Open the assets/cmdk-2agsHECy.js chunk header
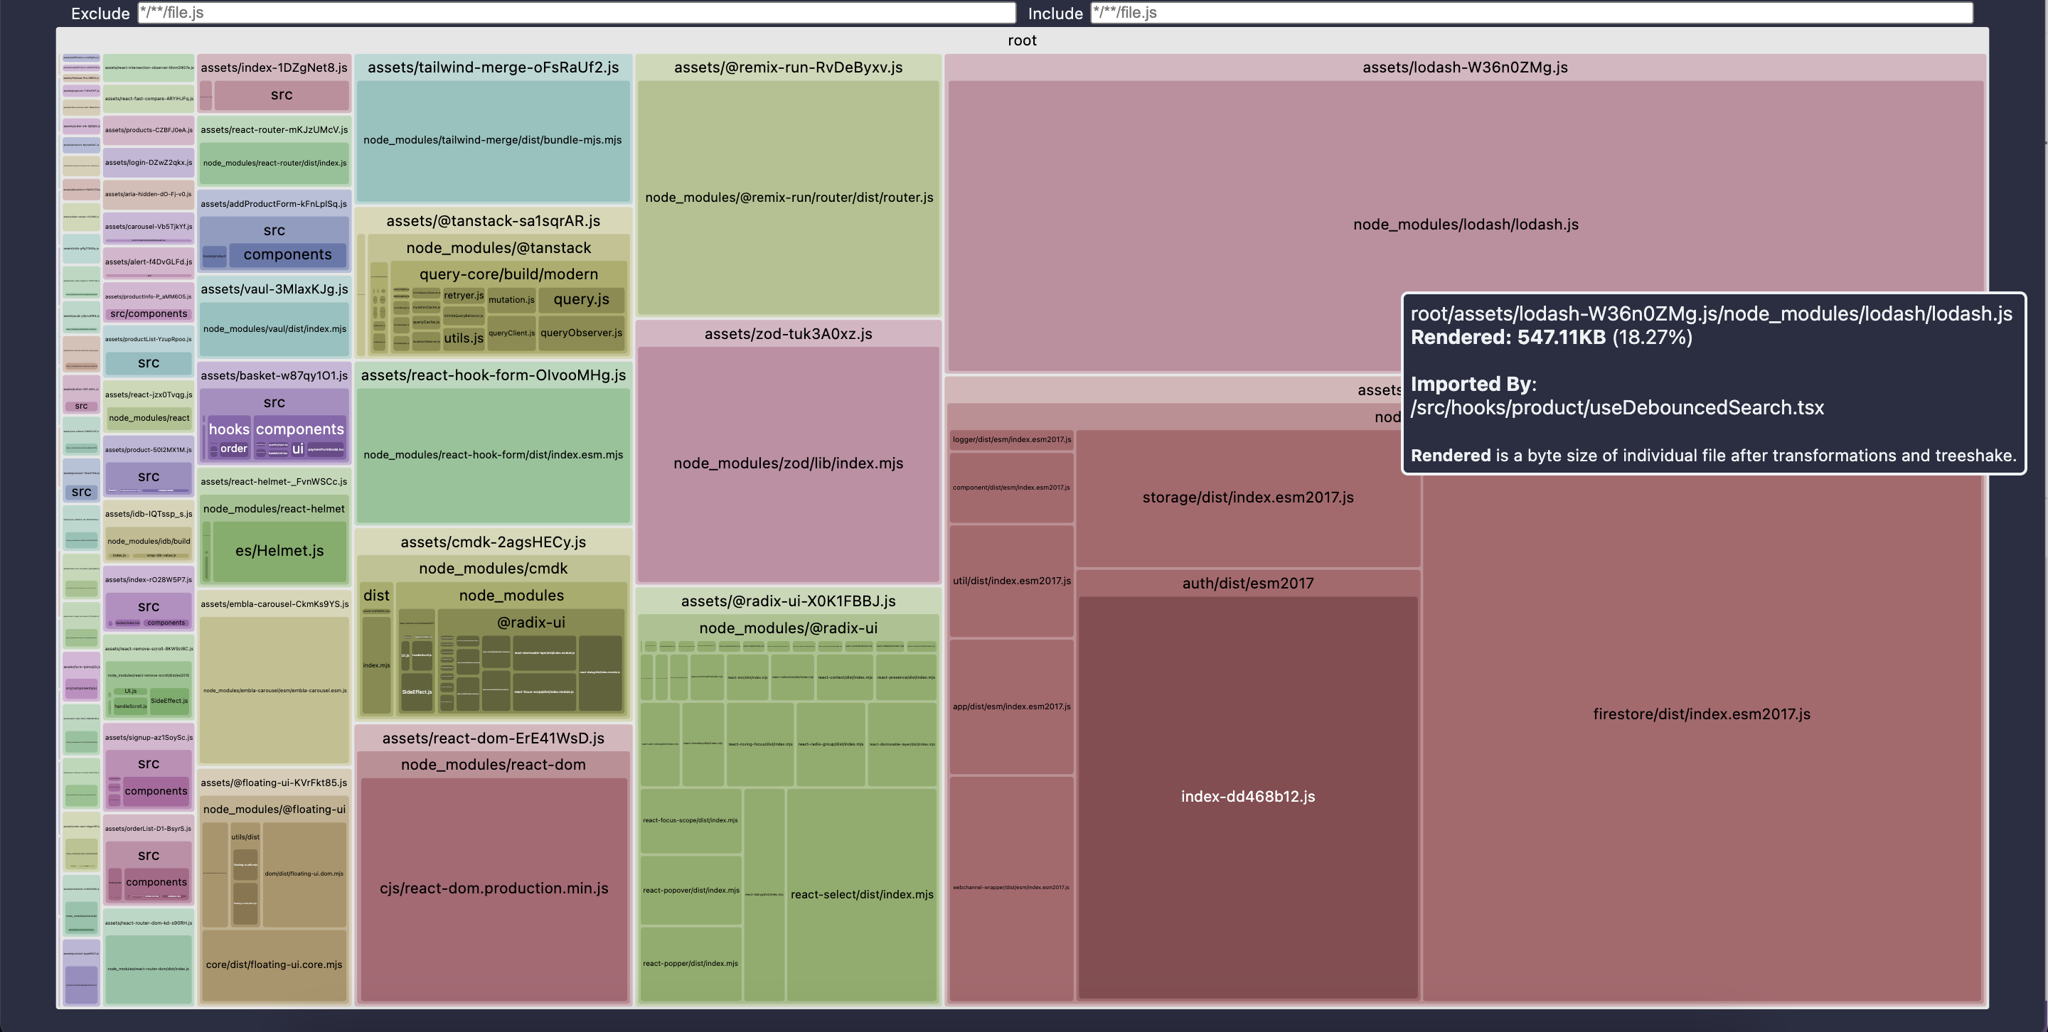This screenshot has width=2048, height=1032. pyautogui.click(x=493, y=542)
